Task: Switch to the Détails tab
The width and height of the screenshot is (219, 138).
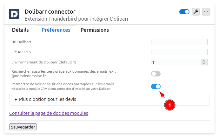Action: (20, 30)
